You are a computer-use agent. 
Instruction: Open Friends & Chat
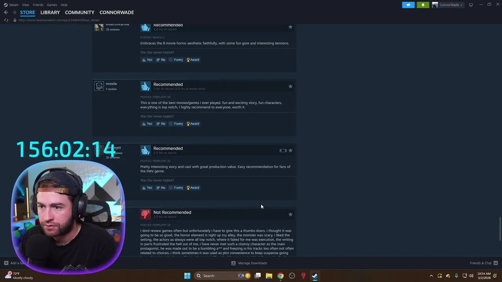point(484,263)
